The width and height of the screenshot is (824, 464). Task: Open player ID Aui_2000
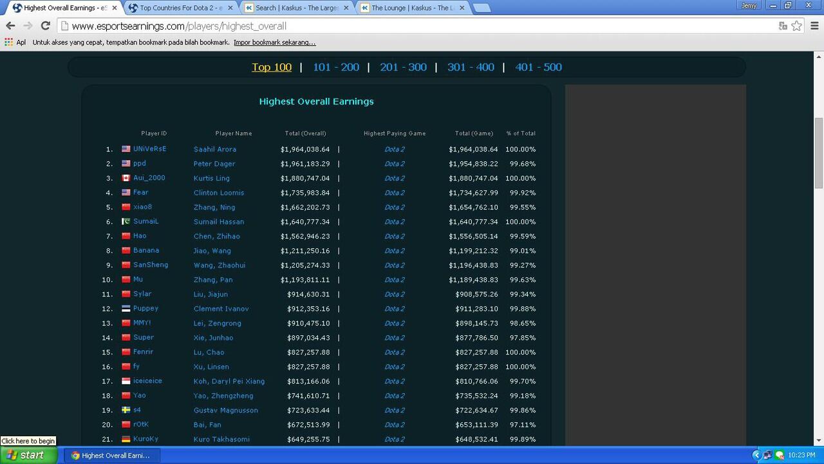pyautogui.click(x=149, y=178)
